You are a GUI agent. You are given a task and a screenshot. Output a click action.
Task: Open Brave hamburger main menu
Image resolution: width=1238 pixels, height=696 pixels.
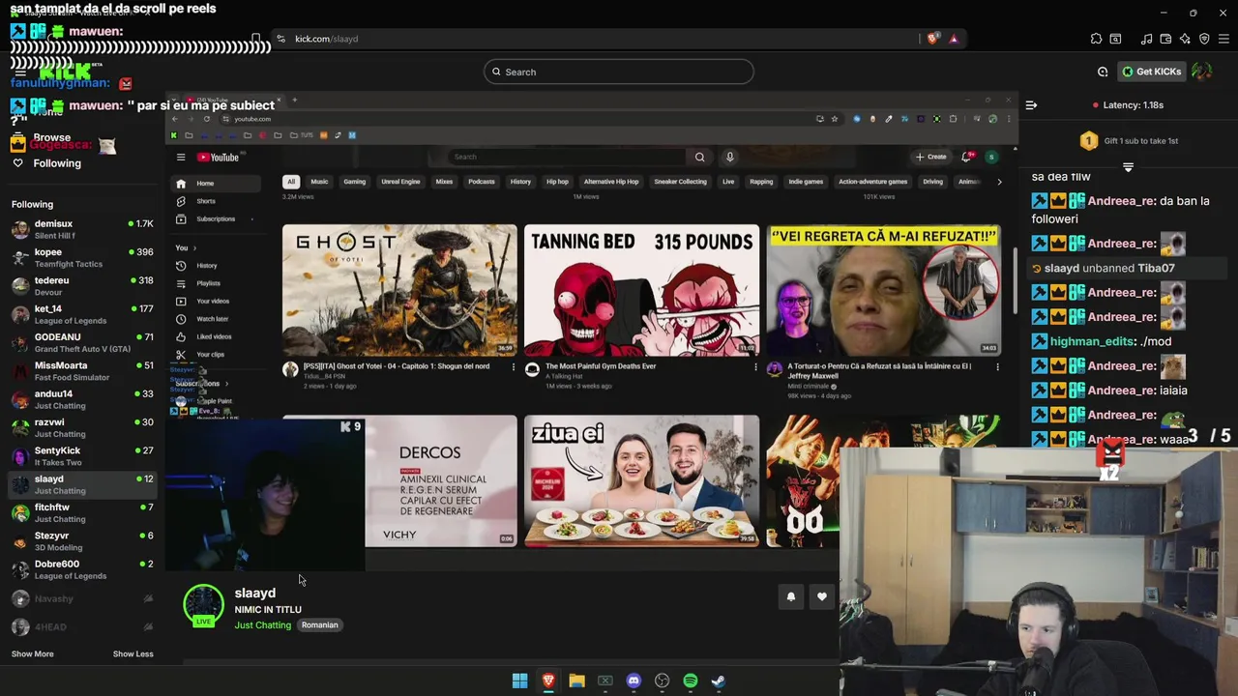[1223, 39]
